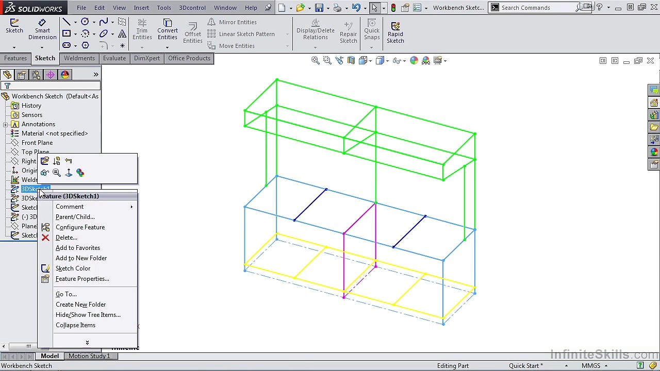Select the Front Plane tree item
This screenshot has height=371, width=660.
37,143
